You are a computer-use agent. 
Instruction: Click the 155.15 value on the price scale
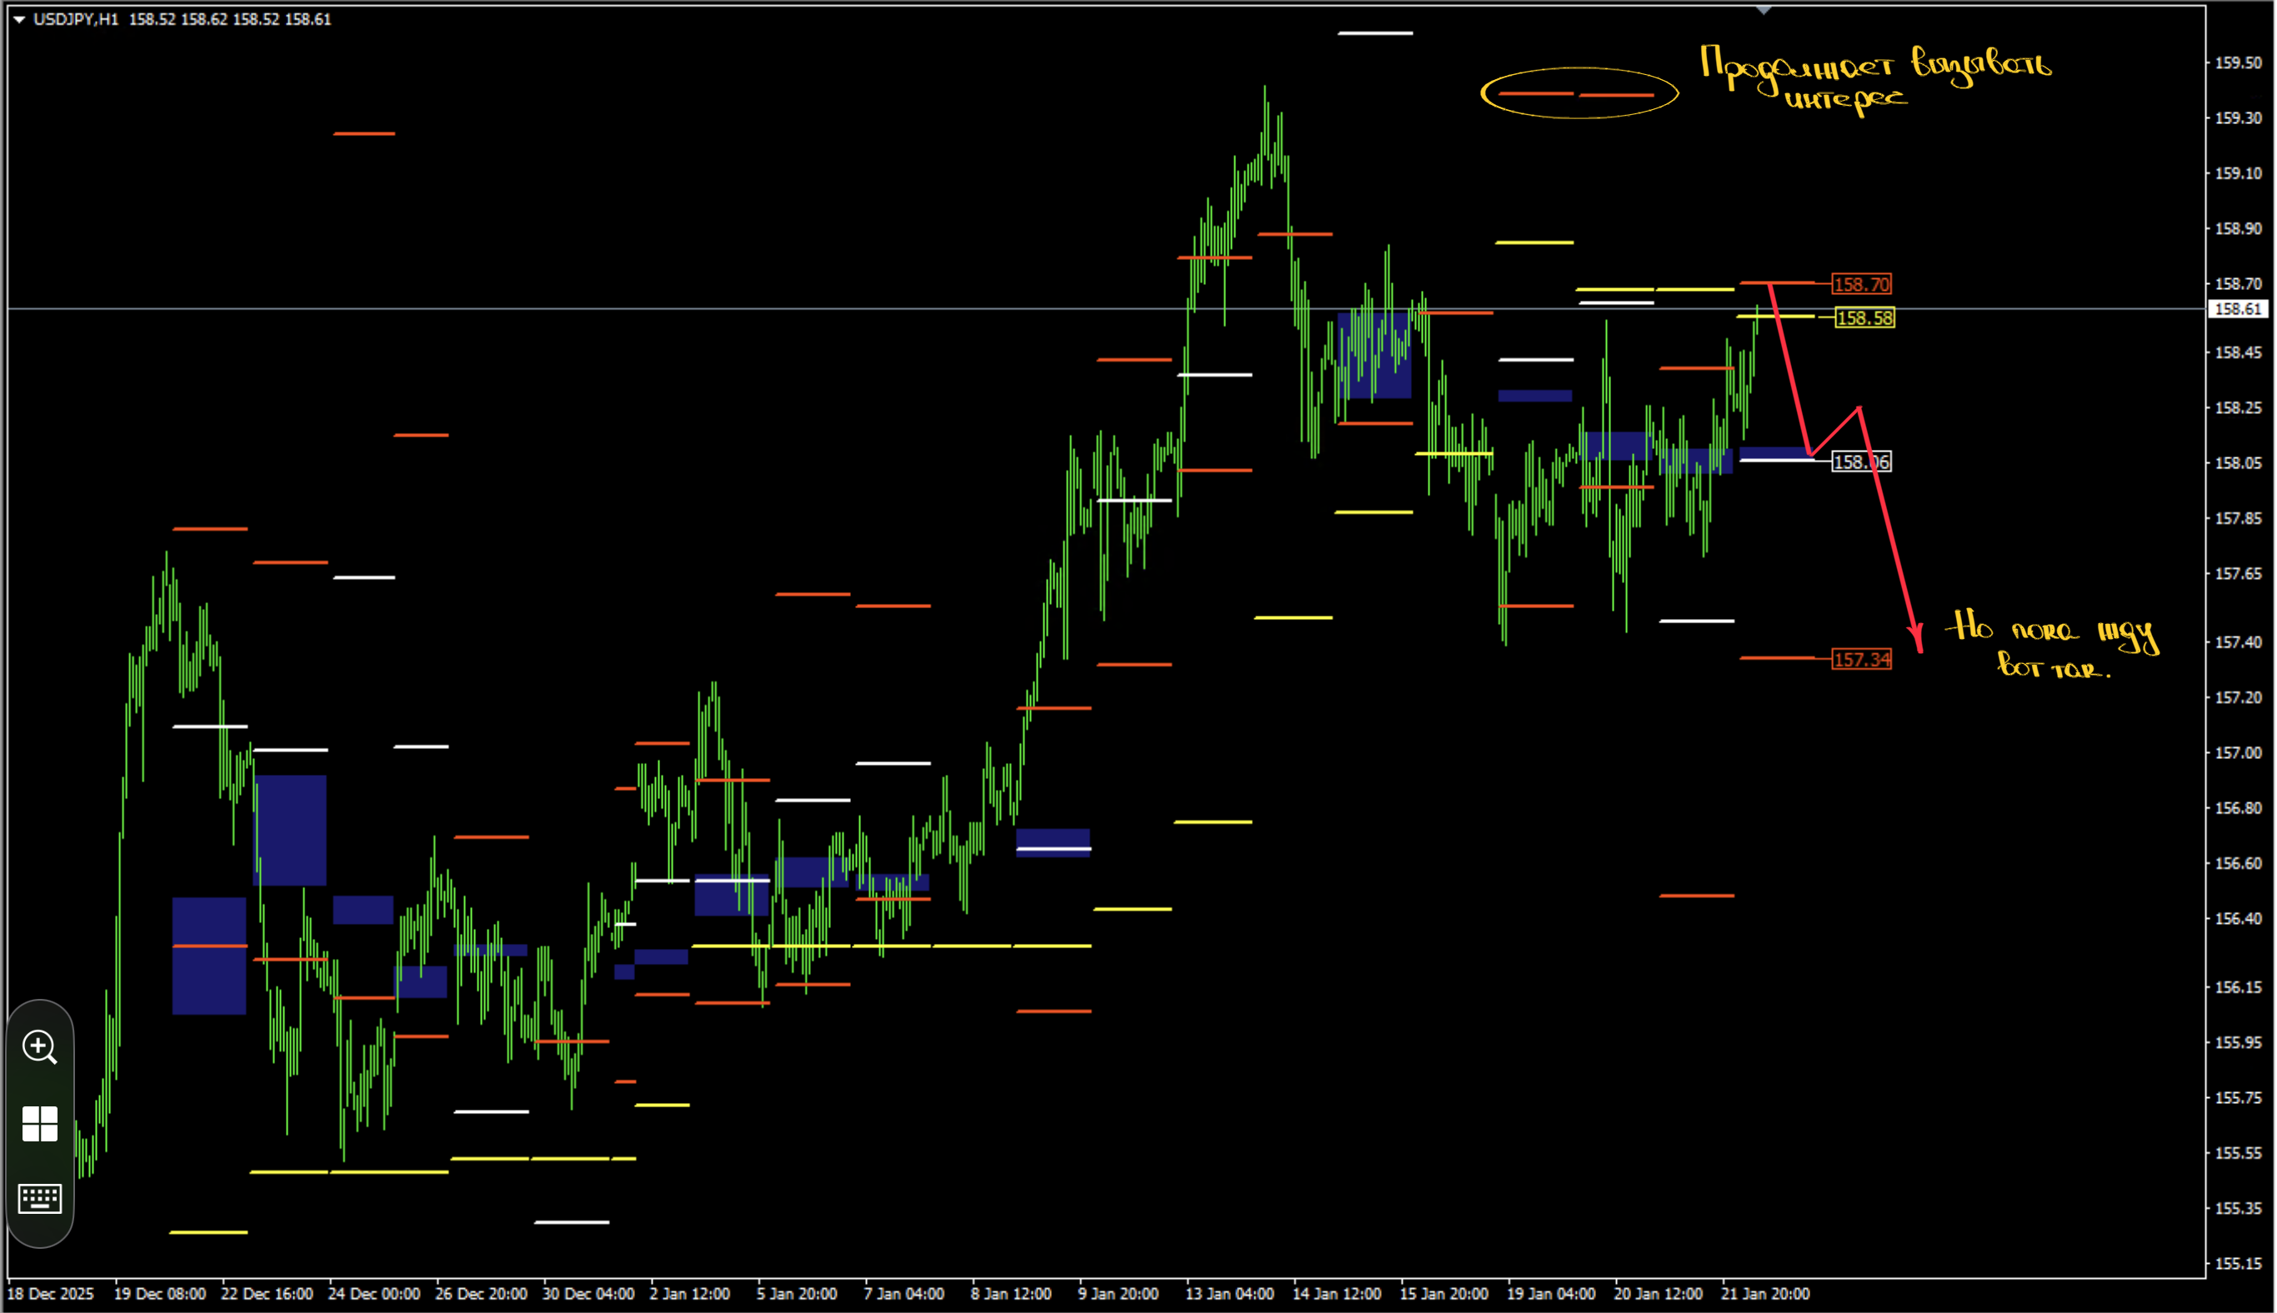(2239, 1263)
